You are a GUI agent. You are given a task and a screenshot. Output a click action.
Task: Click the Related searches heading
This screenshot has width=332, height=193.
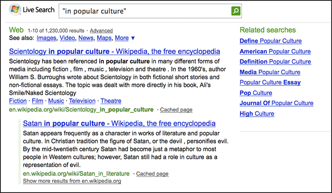pos(268,30)
